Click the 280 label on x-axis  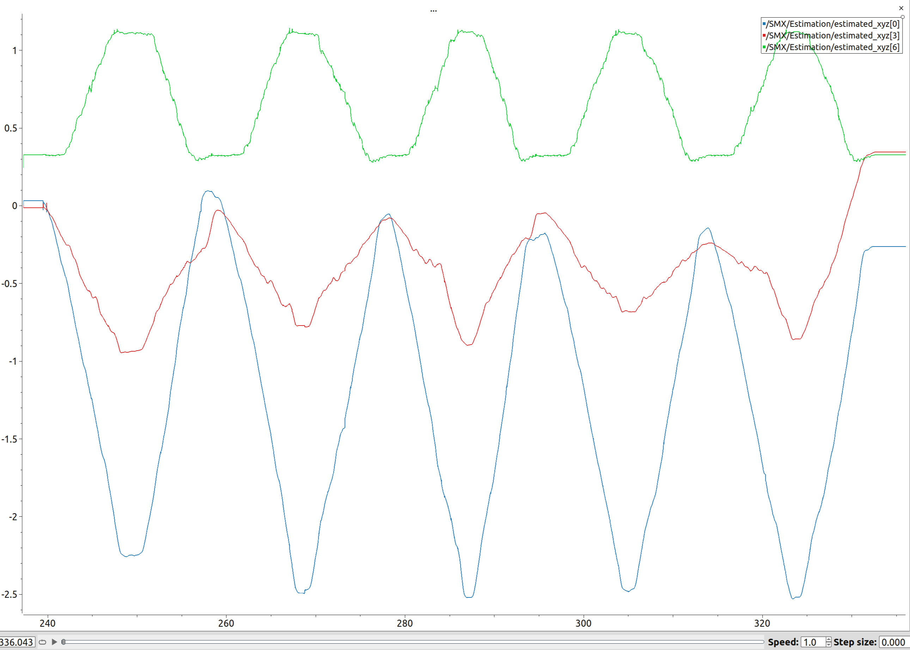[404, 623]
